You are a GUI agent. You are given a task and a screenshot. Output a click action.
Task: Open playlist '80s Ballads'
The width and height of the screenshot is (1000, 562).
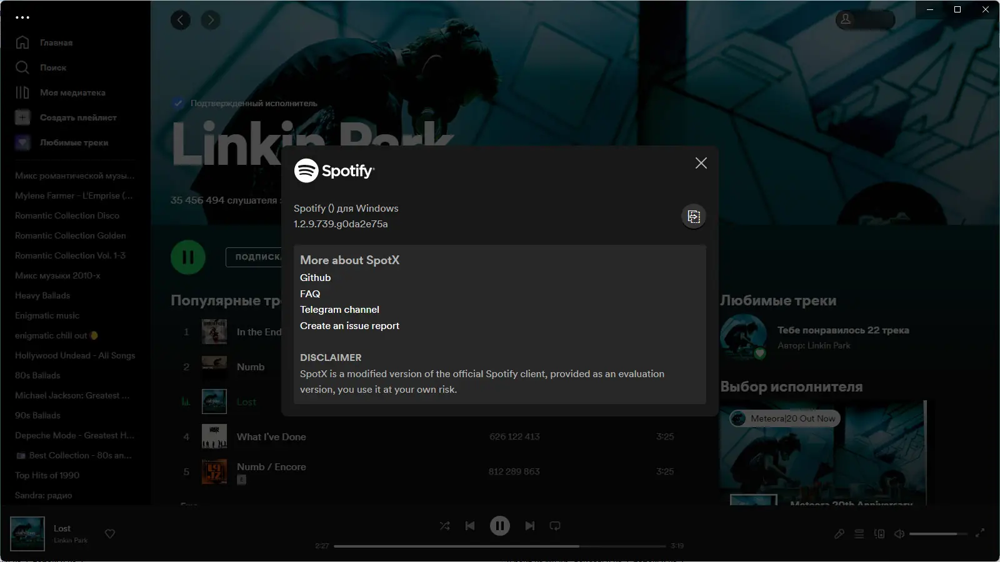(x=37, y=376)
